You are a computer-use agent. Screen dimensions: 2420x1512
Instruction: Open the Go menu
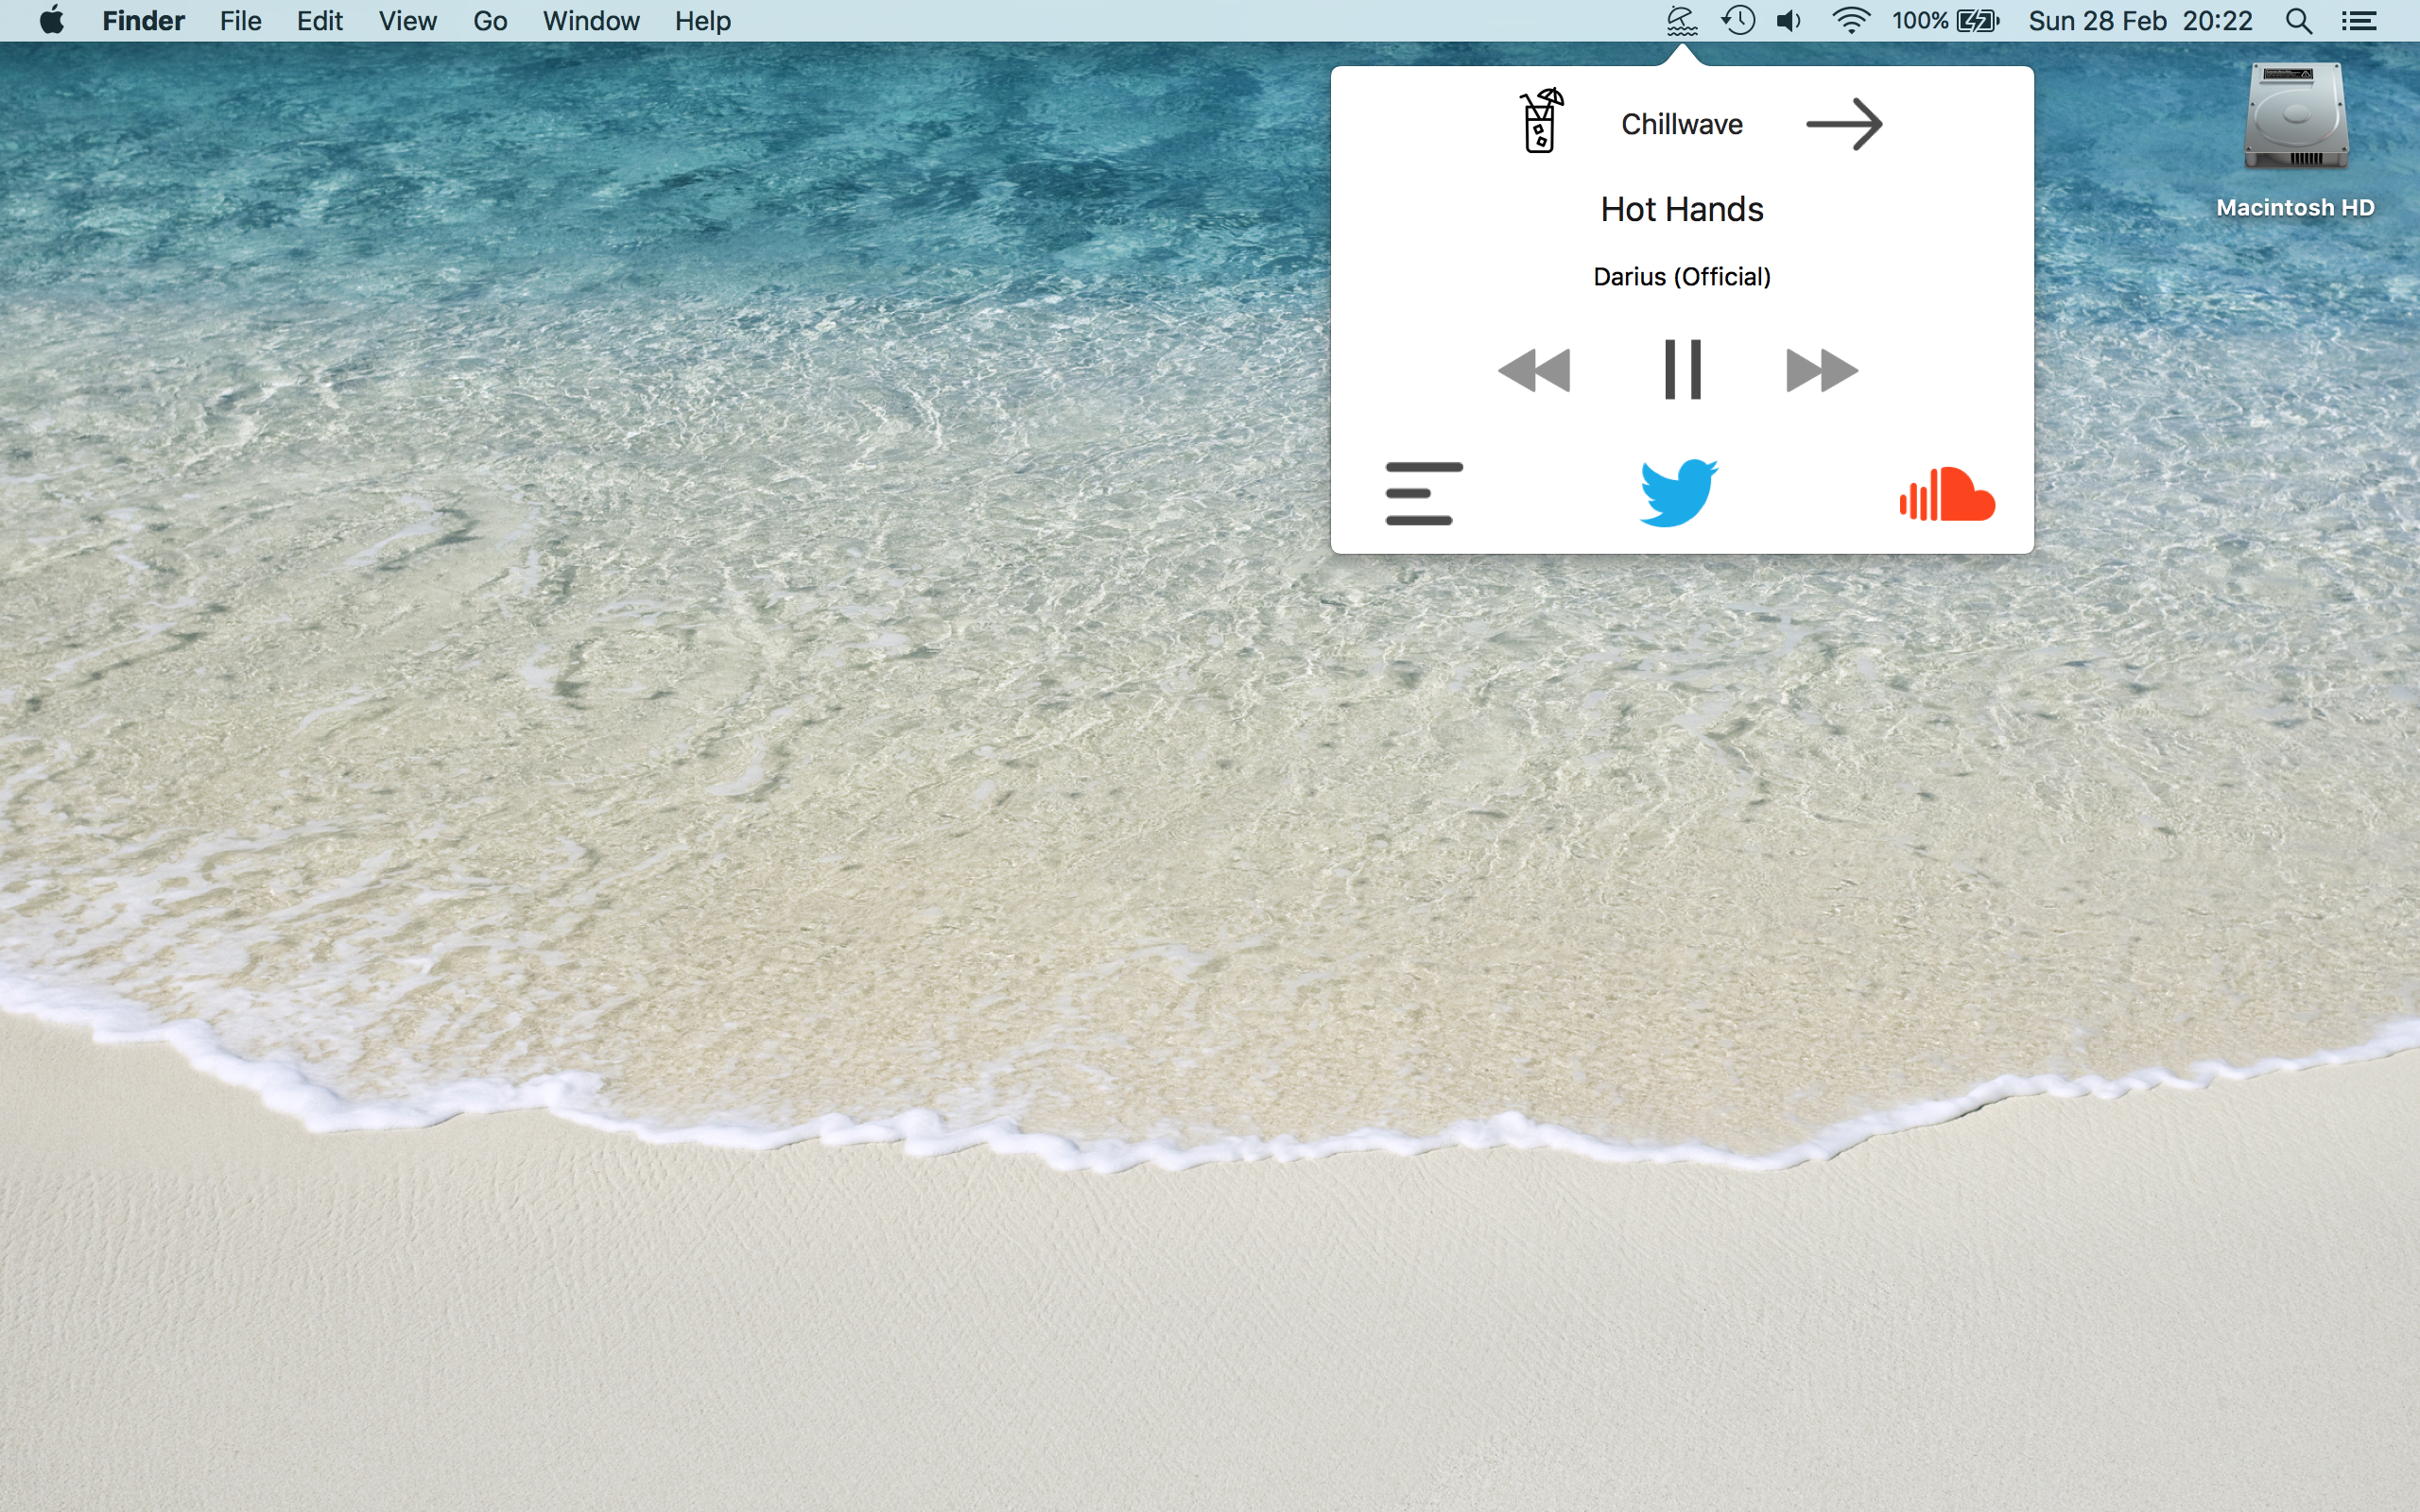[490, 21]
